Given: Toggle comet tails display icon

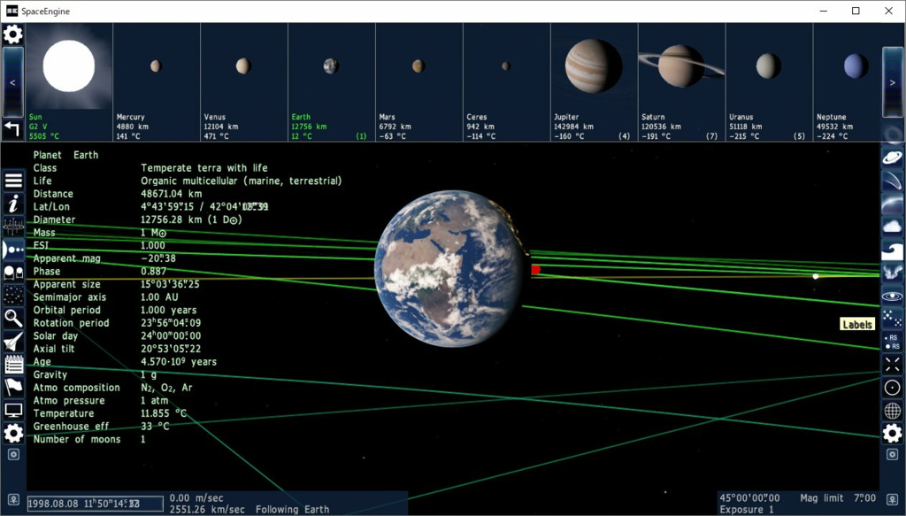Looking at the screenshot, I should 892,181.
